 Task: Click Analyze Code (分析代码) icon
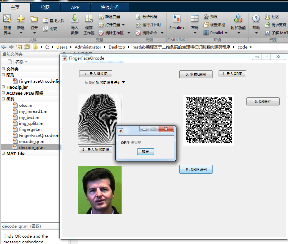pos(138,17)
